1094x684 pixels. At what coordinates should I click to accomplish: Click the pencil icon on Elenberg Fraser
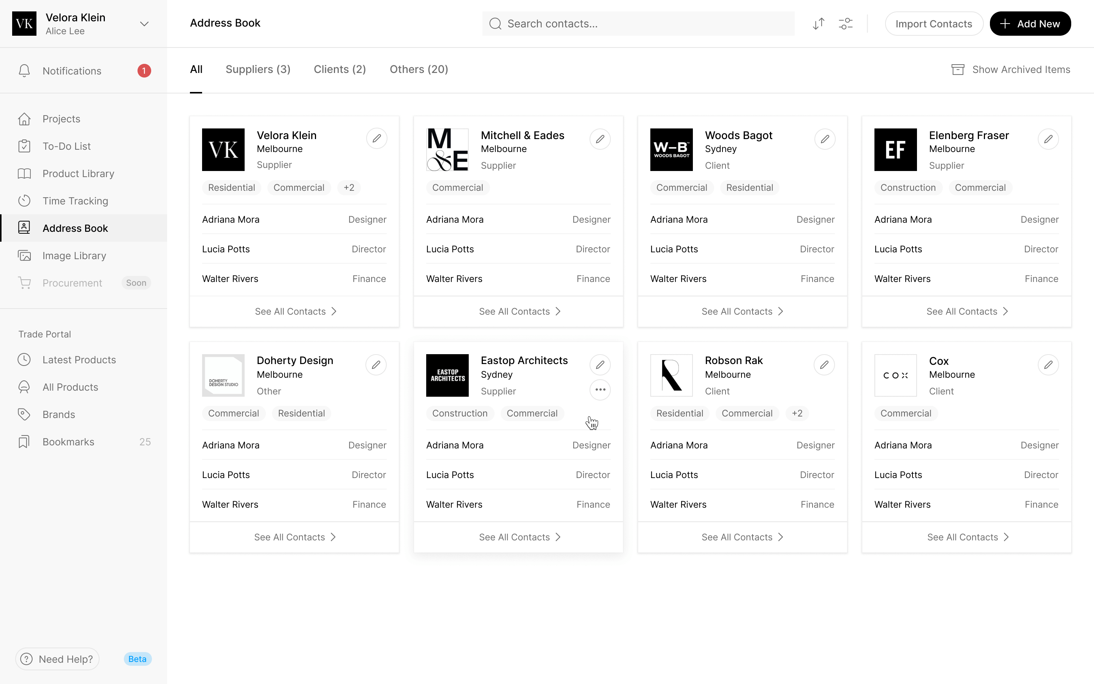1048,139
